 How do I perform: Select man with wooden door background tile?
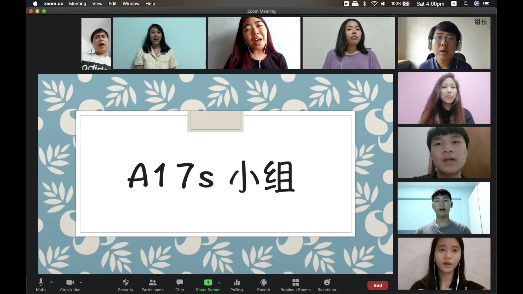coord(444,153)
